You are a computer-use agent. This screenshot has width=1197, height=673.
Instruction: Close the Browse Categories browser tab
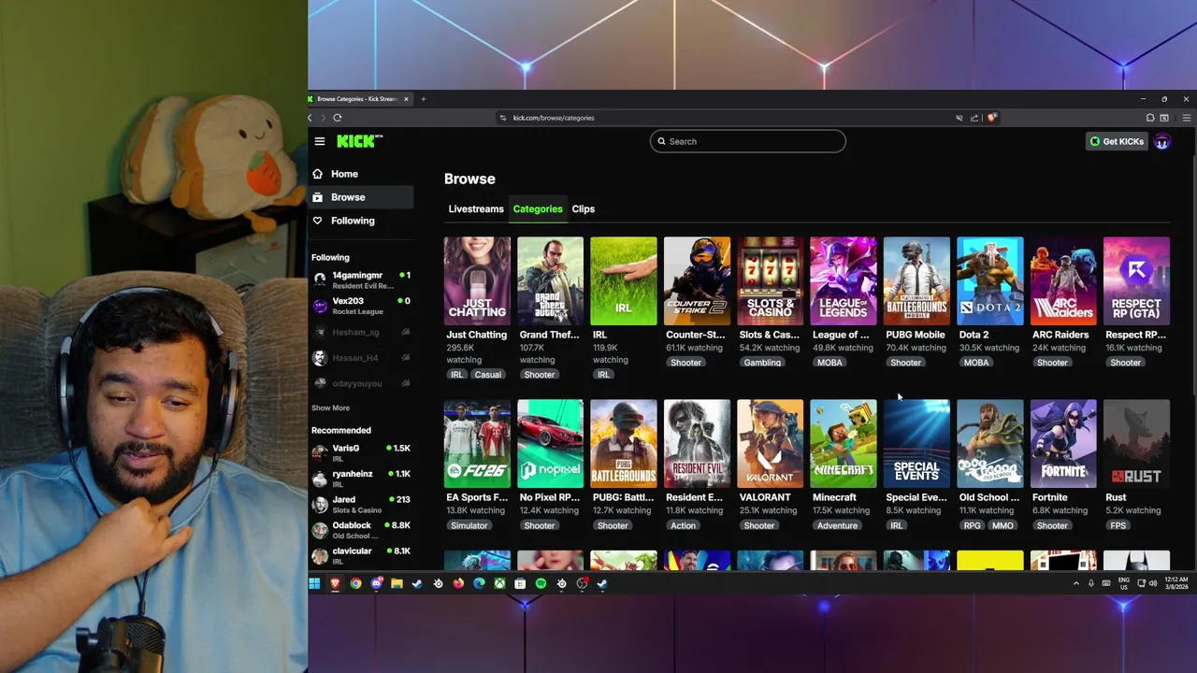tap(406, 98)
